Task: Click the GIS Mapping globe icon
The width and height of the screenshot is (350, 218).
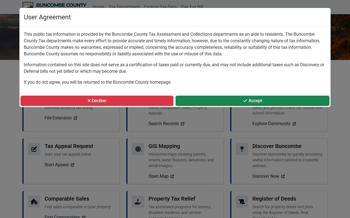Action: pyautogui.click(x=138, y=149)
